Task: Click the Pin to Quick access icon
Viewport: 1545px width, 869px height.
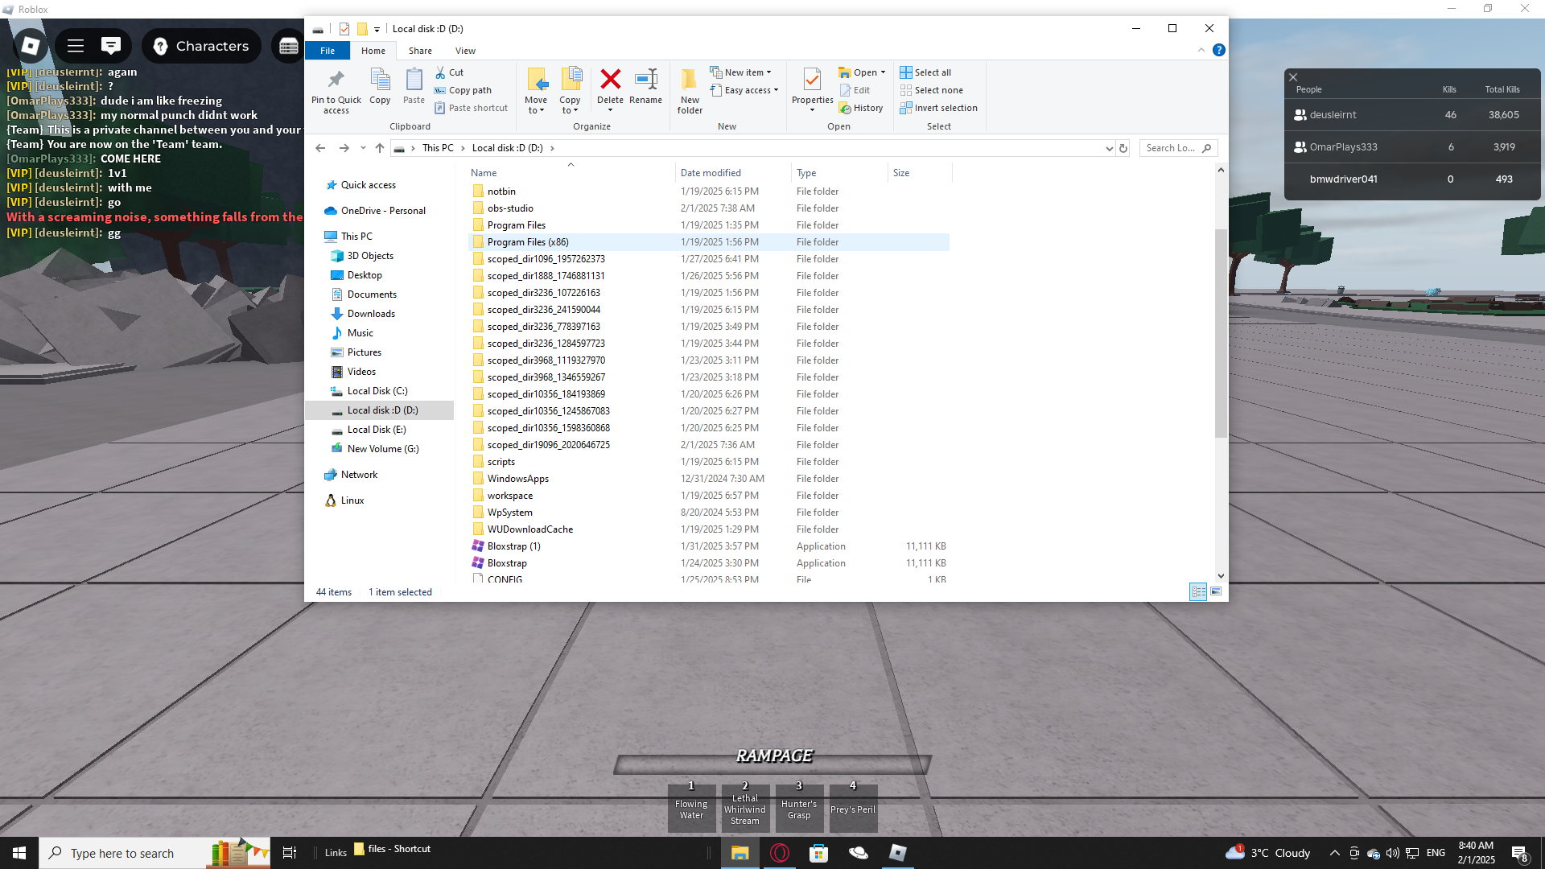Action: click(336, 80)
